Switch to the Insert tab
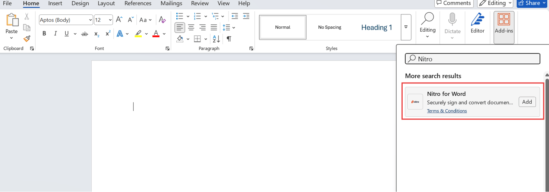 click(x=55, y=3)
